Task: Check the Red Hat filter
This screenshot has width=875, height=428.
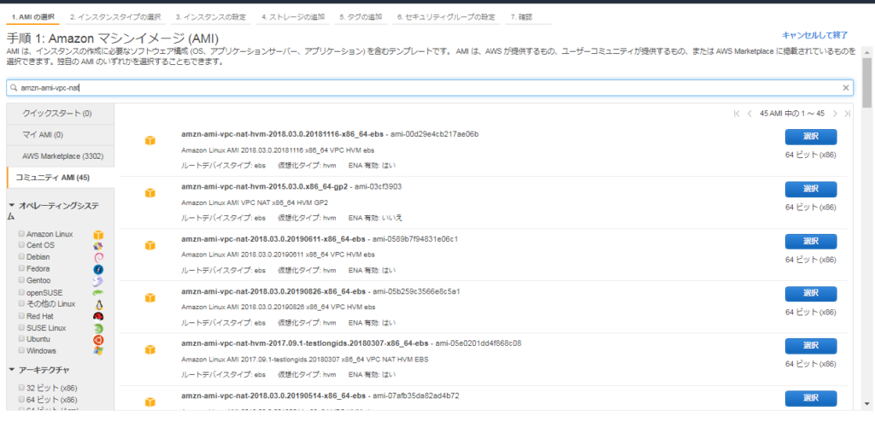Action: (x=21, y=316)
